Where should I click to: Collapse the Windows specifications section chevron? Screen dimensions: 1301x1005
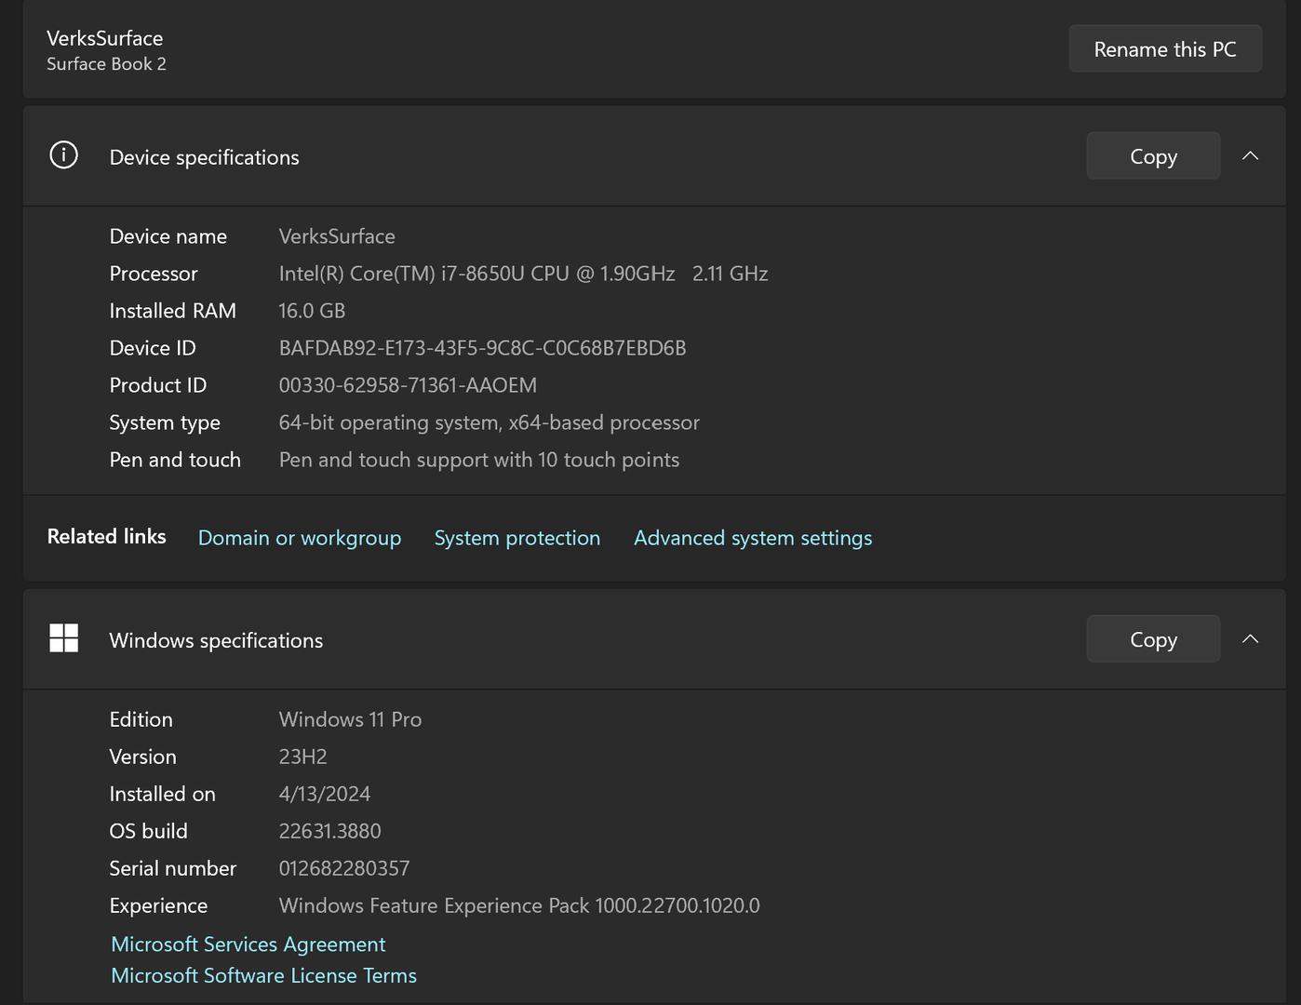tap(1250, 639)
